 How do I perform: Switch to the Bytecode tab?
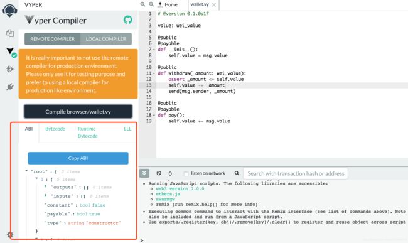click(x=55, y=129)
